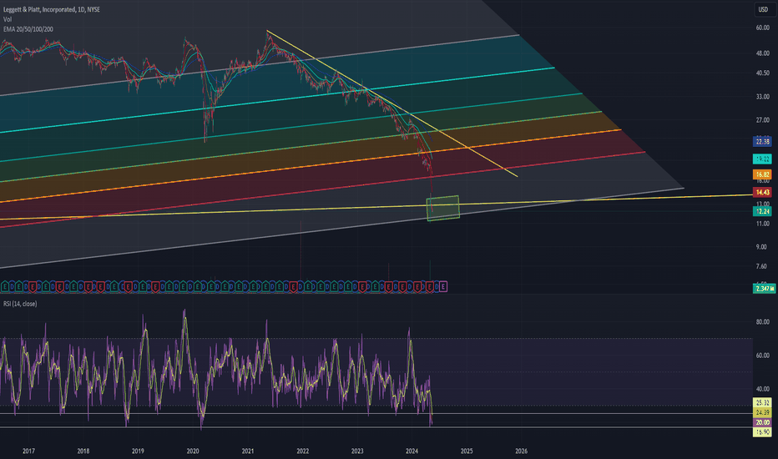Click the 2023 label on time axis
The width and height of the screenshot is (778, 459).
357,451
